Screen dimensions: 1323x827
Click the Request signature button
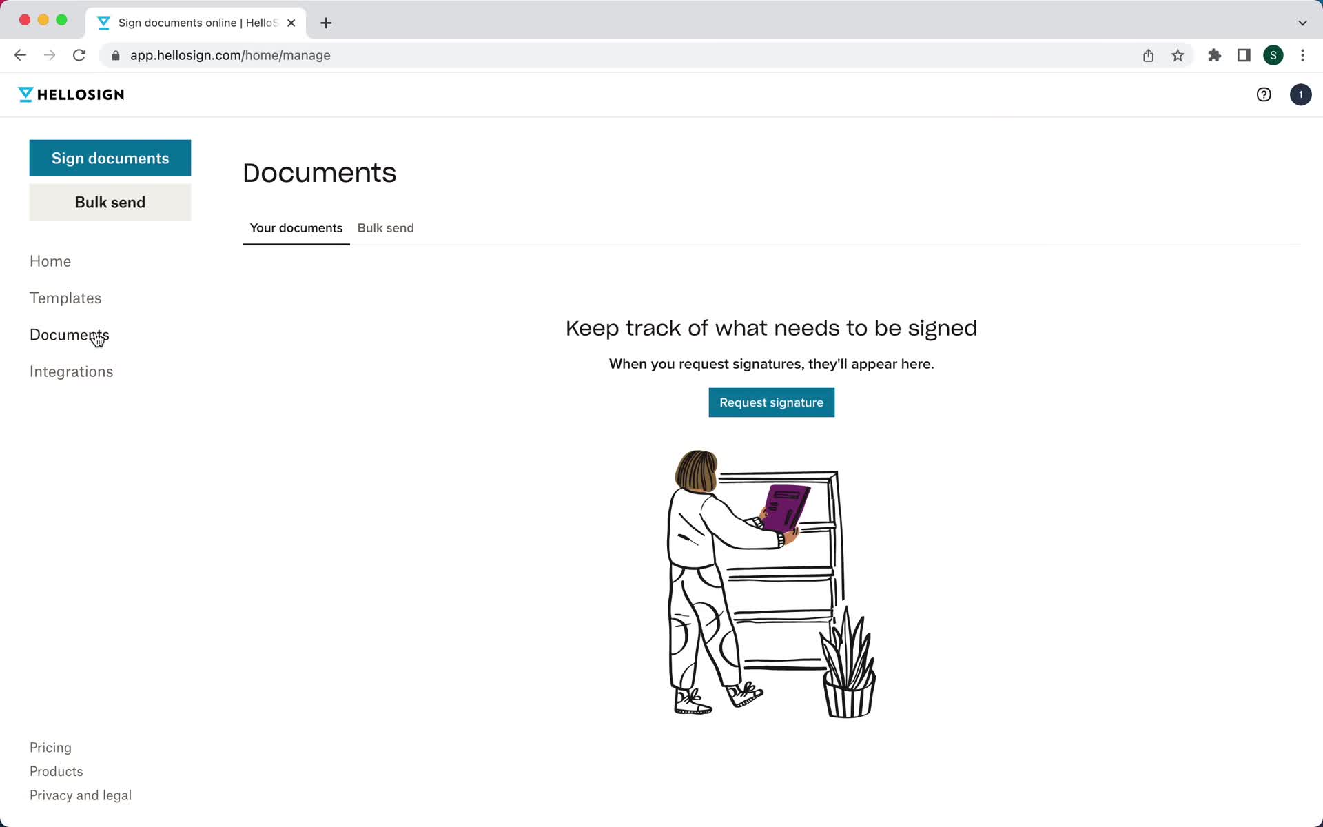tap(772, 401)
